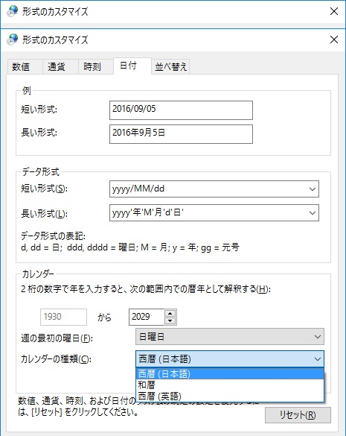Expand the 短い形式 yyyy/MM/dd dropdown arrow
The height and width of the screenshot is (436, 346).
(x=313, y=189)
